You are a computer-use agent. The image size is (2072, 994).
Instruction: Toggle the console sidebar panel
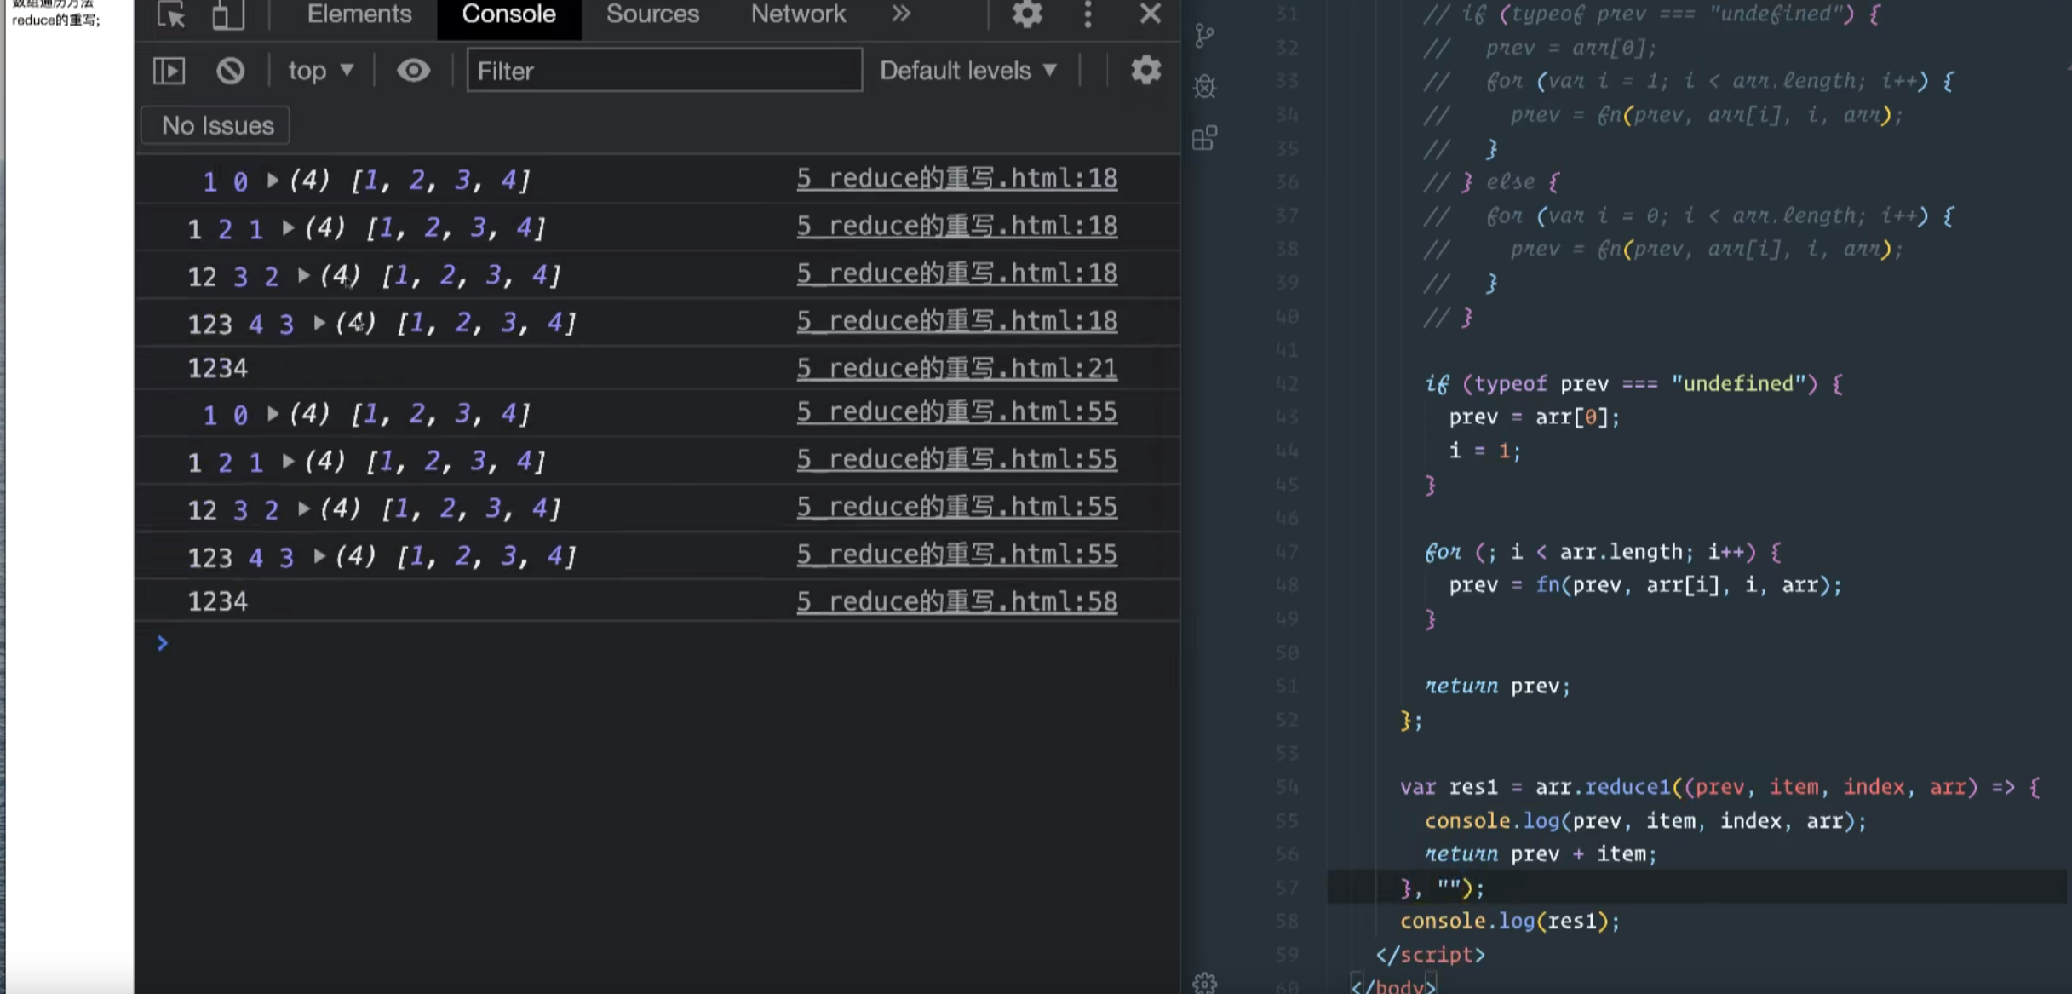pos(169,71)
